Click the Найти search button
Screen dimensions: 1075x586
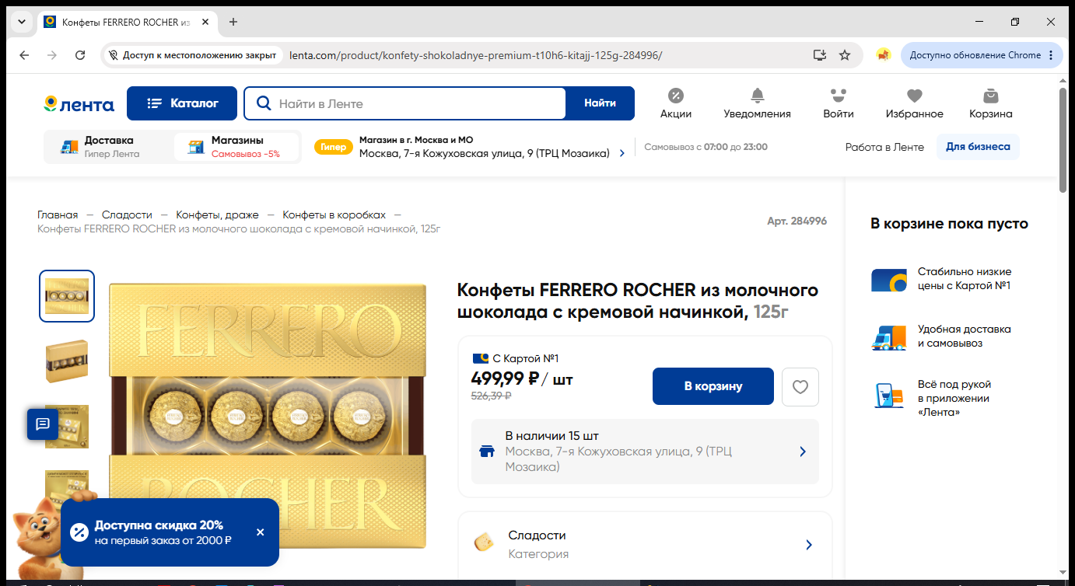[x=600, y=103]
